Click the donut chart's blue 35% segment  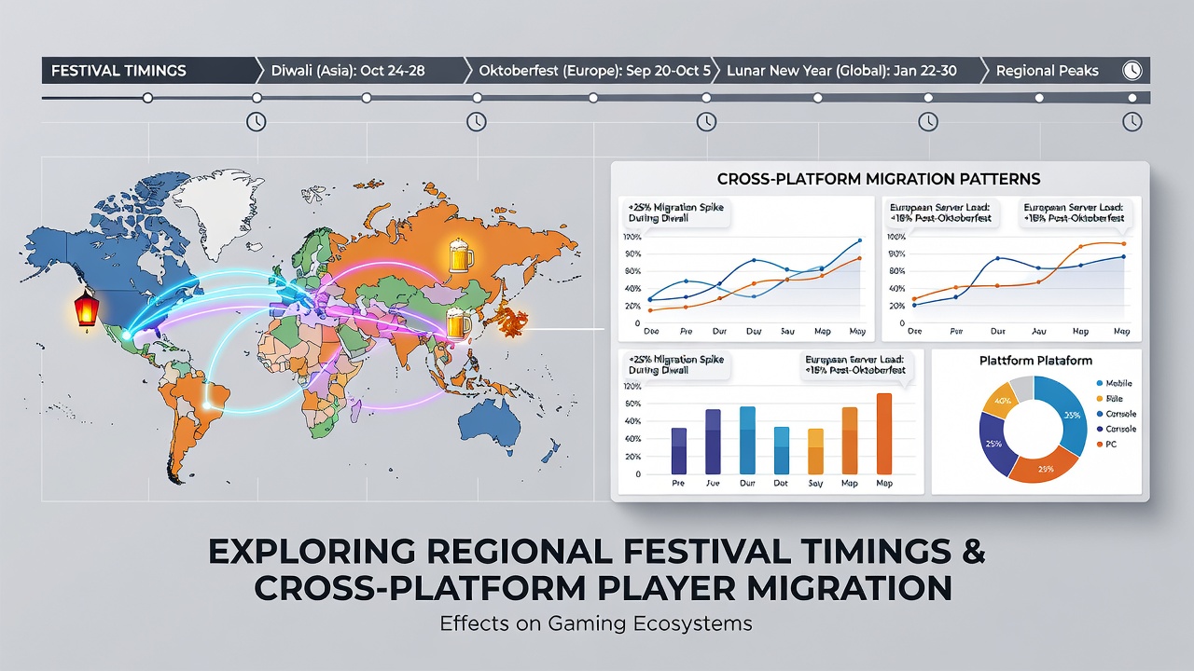pos(1071,415)
